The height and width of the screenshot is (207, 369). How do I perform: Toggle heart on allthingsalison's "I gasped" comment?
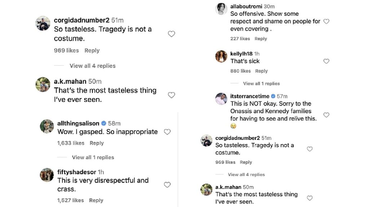click(x=167, y=132)
